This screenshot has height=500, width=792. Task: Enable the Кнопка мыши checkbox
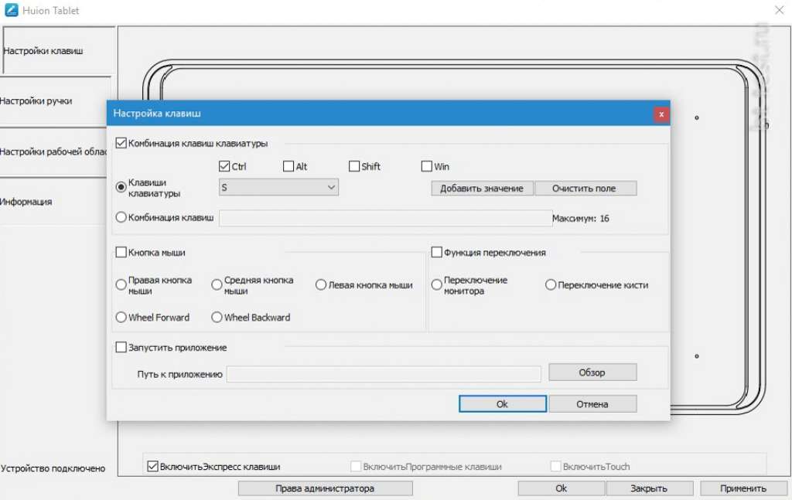pyautogui.click(x=121, y=252)
